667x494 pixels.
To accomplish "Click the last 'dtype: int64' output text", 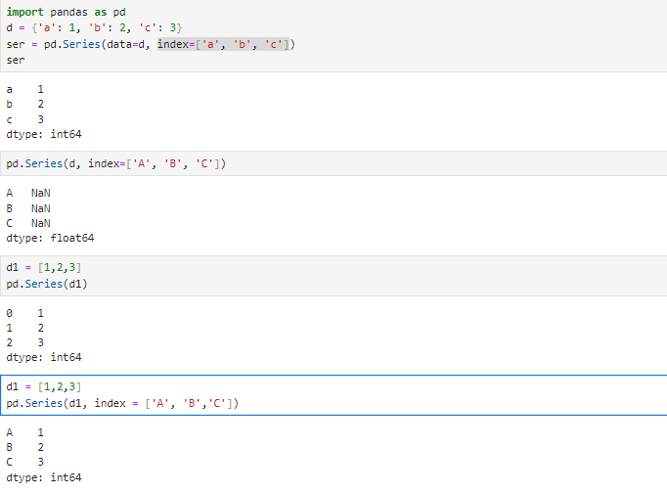I will tap(44, 477).
